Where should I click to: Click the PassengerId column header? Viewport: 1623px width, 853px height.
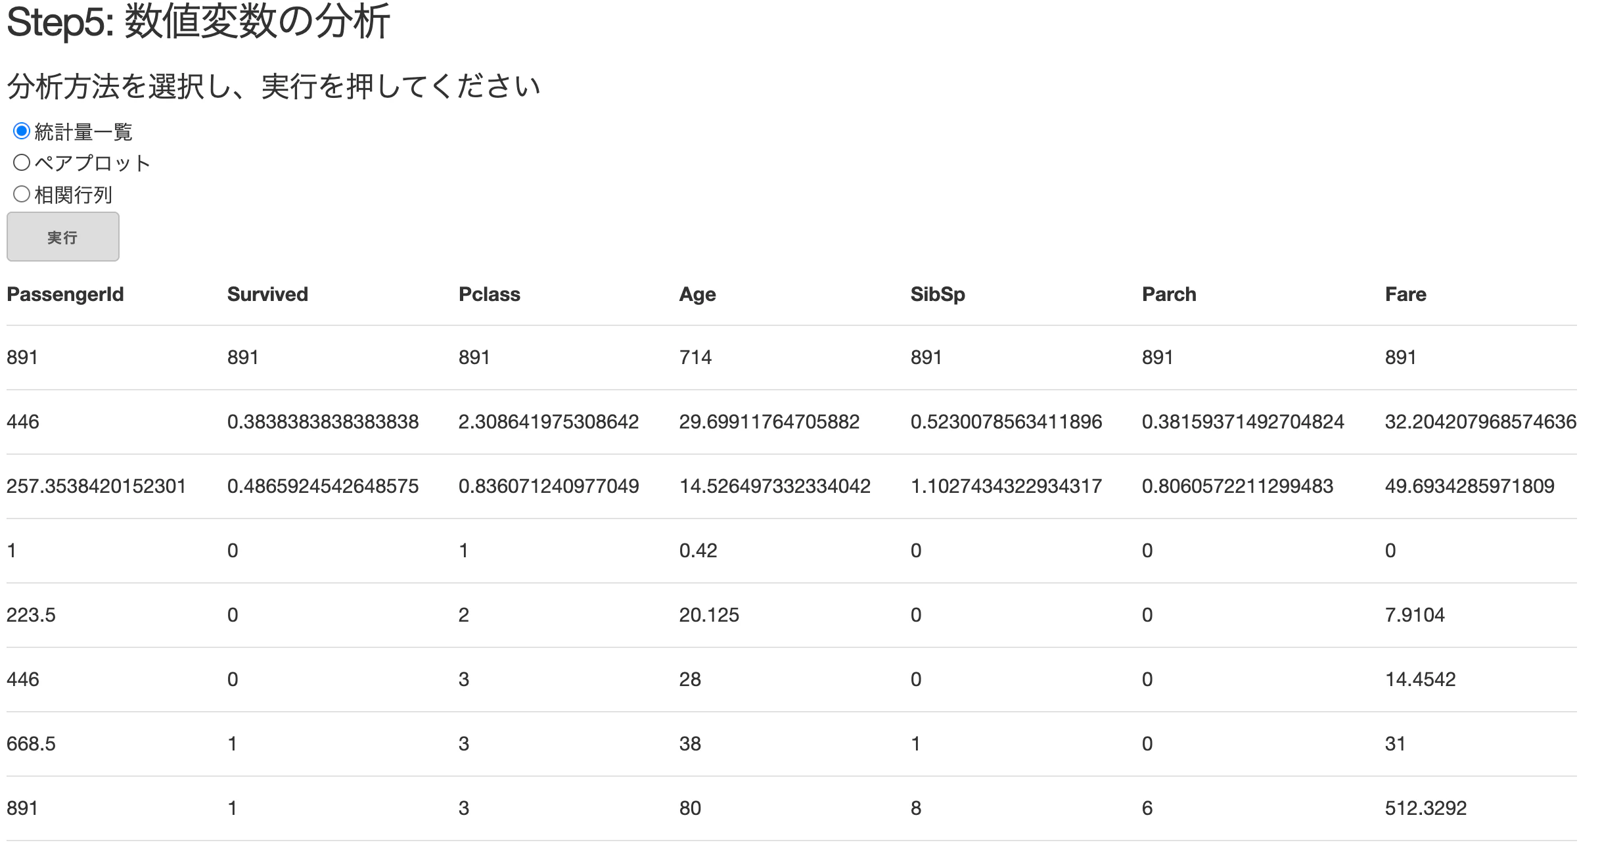(x=65, y=294)
